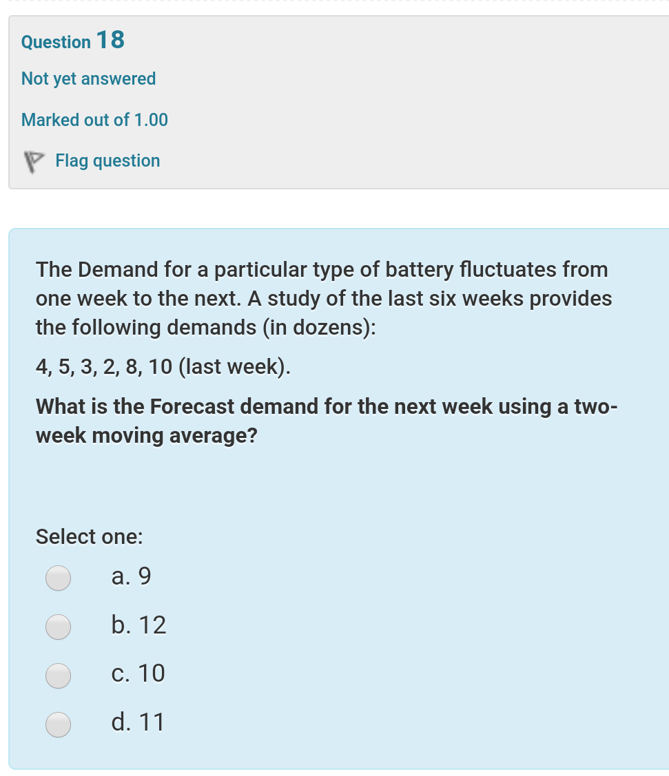
Task: Click the answer label 'b. 12'
Action: pos(138,625)
